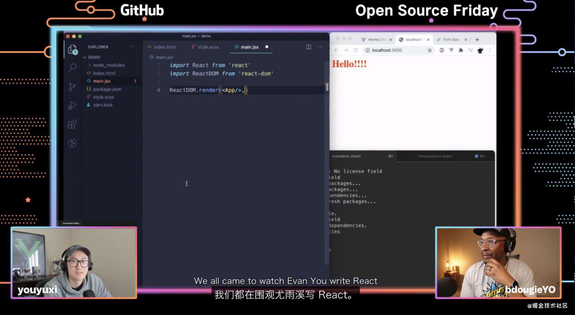This screenshot has height=315, width=575.
Task: Open package.json in the file explorer
Action: [107, 89]
